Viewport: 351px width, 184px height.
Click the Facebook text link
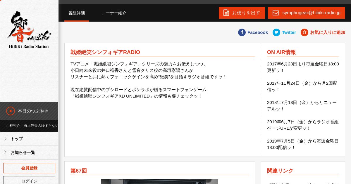coord(258,32)
